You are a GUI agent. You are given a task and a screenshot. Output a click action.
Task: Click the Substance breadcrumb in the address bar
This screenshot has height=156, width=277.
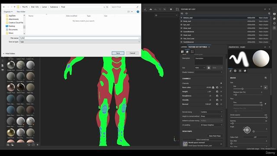(54, 7)
